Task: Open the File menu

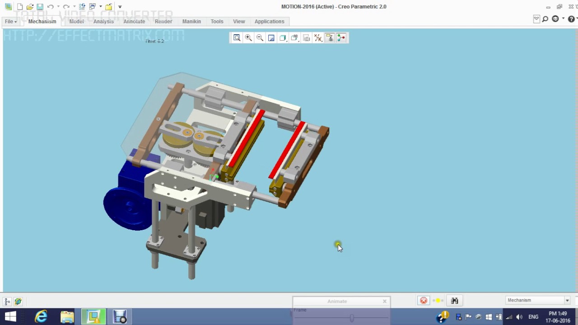Action: [10, 21]
